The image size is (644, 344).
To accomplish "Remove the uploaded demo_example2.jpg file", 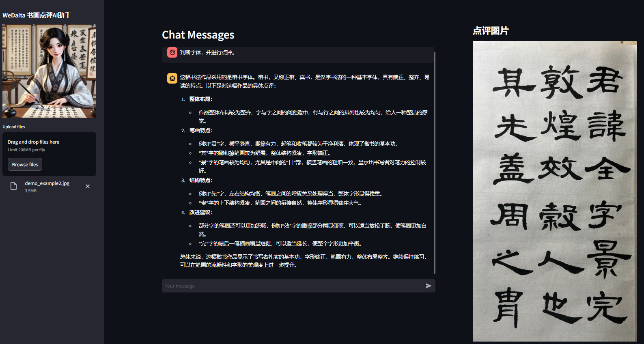I will 88,186.
